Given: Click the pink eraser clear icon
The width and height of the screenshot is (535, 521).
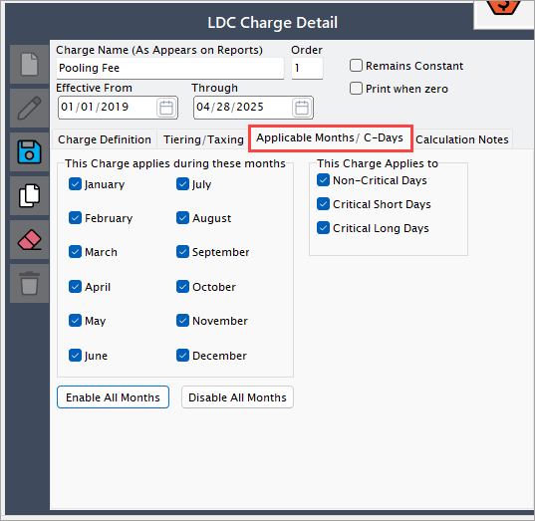Looking at the screenshot, I should (29, 240).
